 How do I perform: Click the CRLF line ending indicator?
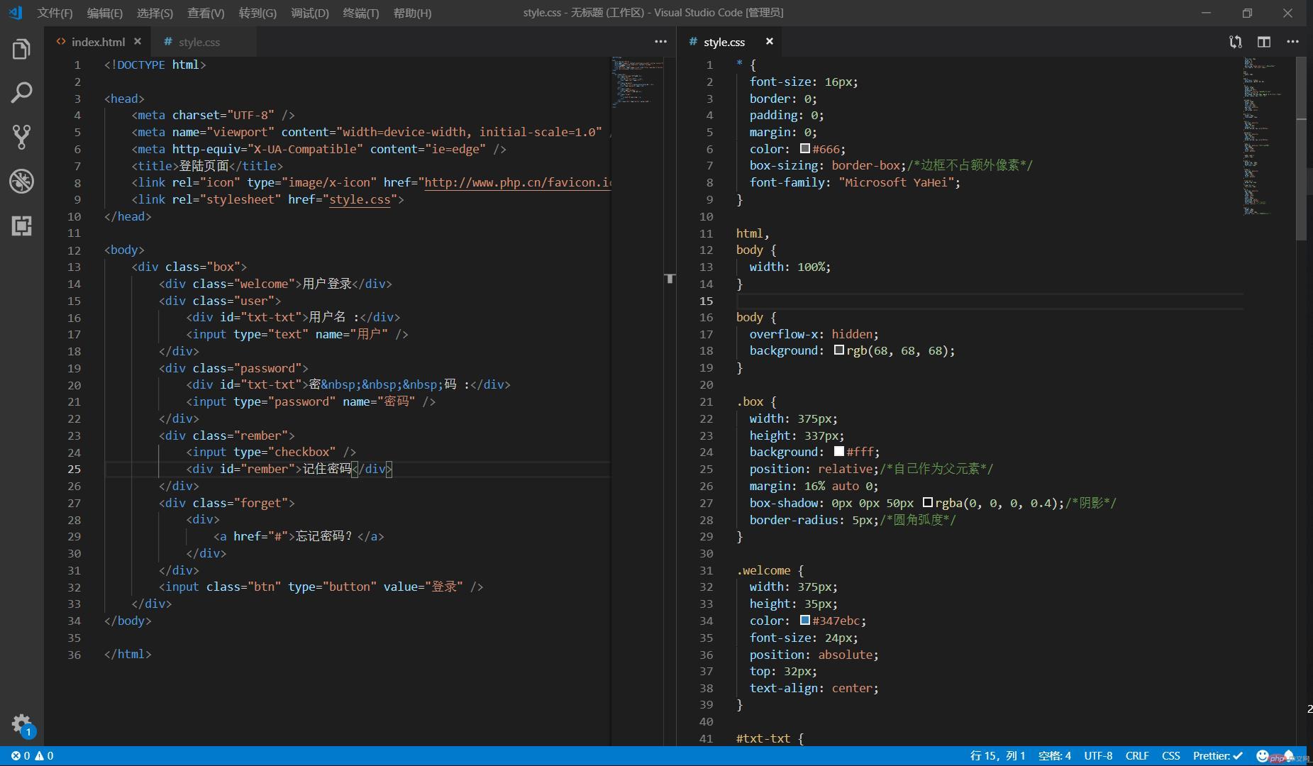click(1137, 756)
